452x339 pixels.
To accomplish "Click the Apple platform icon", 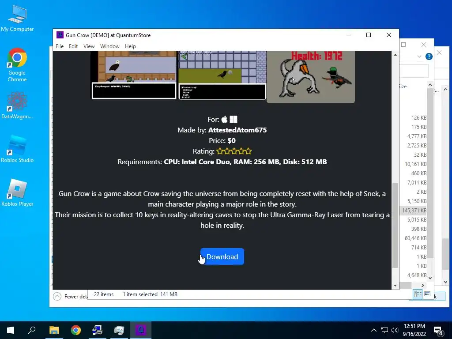I will click(x=225, y=119).
